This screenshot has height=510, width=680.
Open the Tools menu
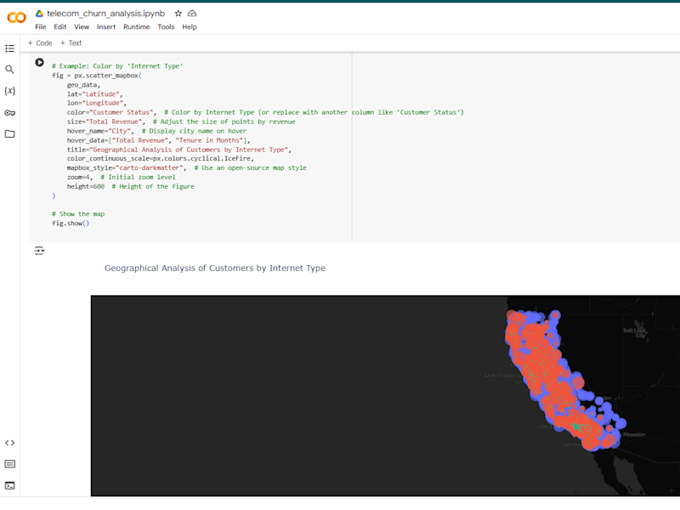point(166,27)
